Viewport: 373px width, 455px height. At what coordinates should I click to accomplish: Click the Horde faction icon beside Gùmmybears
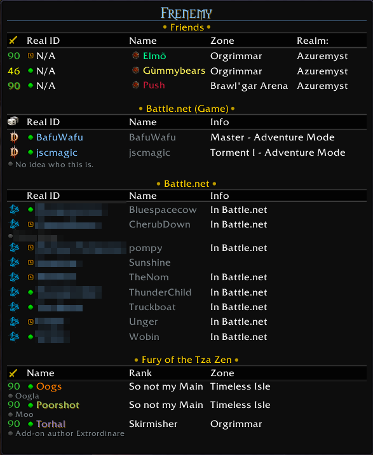point(135,71)
